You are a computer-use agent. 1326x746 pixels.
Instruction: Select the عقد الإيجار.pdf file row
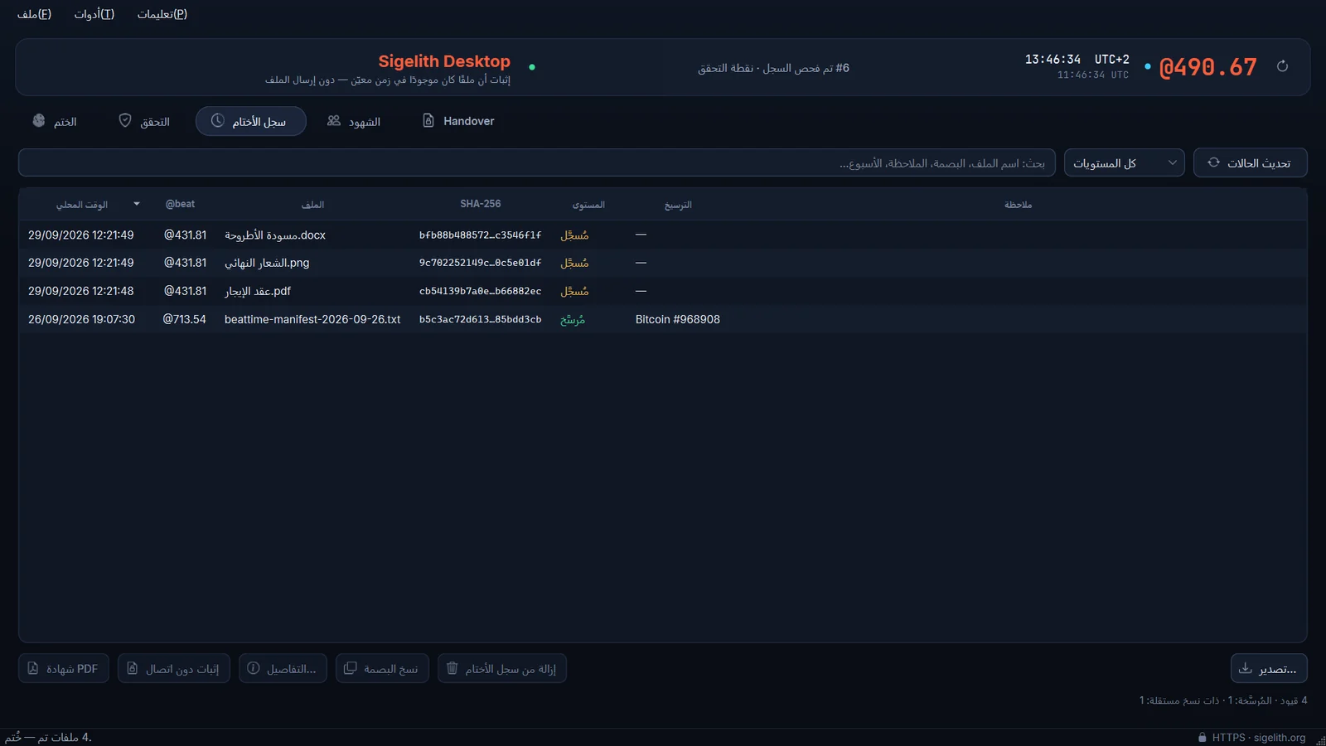click(663, 291)
